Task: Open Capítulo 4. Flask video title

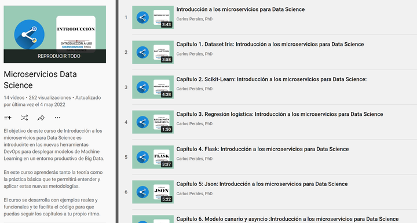Action: pyautogui.click(x=262, y=149)
